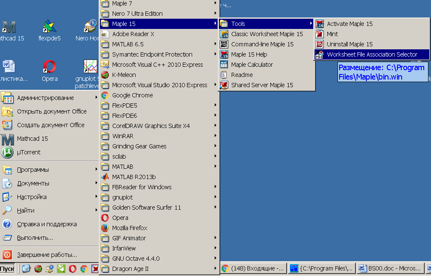Choose Создать документ Office
Image resolution: width=431 pixels, height=276 pixels.
pyautogui.click(x=49, y=125)
